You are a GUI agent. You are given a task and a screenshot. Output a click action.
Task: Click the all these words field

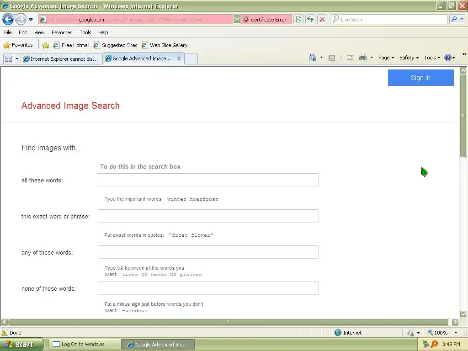pyautogui.click(x=208, y=180)
